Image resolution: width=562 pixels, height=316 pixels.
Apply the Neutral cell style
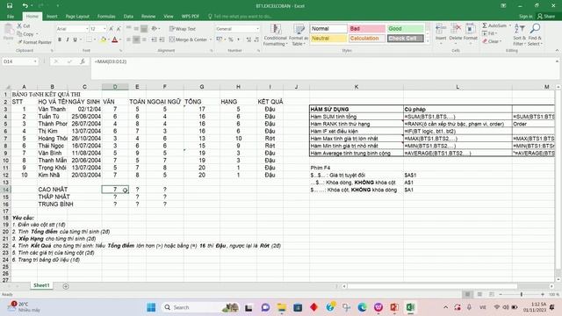(328, 38)
